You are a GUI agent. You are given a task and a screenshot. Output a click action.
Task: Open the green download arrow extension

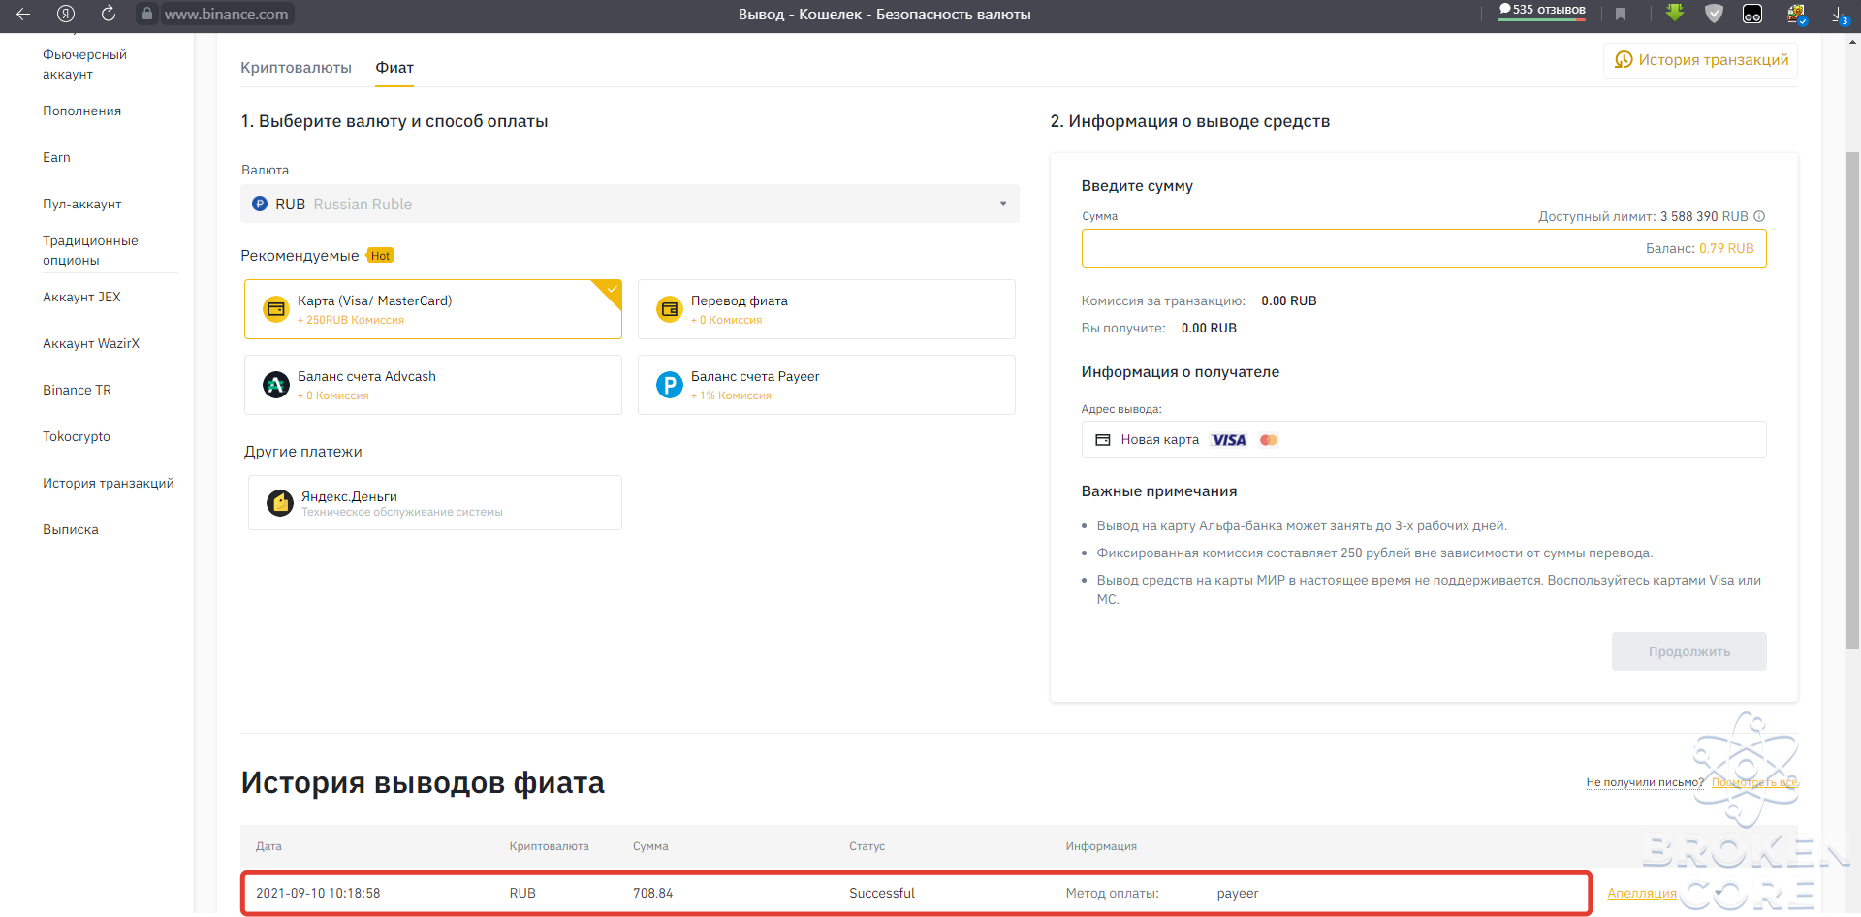1675,14
